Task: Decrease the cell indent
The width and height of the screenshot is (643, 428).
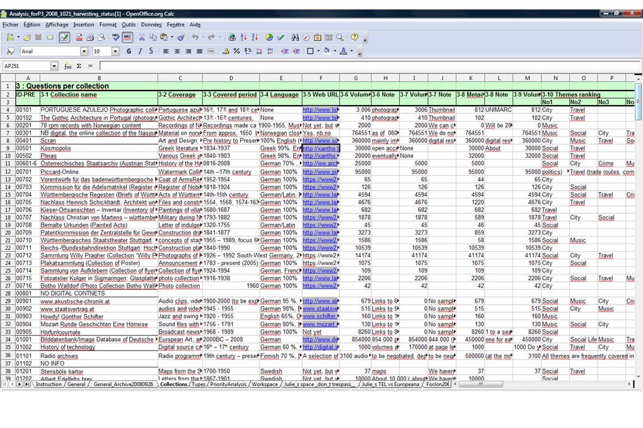Action: (x=284, y=51)
